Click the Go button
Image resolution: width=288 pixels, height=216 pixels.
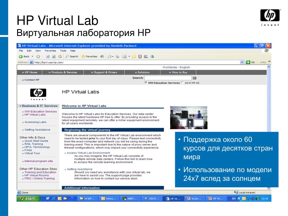coord(250,62)
